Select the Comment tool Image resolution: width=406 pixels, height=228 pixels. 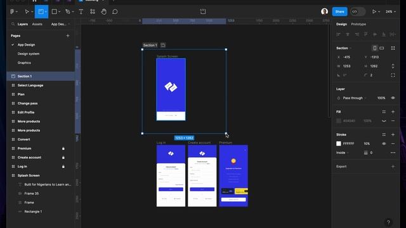point(115,11)
